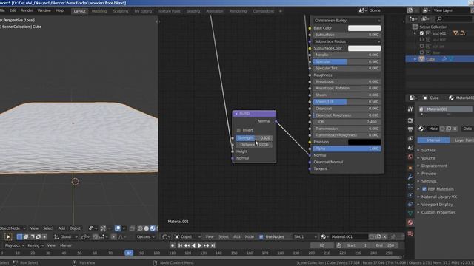Jump to timeline start button

click(180, 245)
